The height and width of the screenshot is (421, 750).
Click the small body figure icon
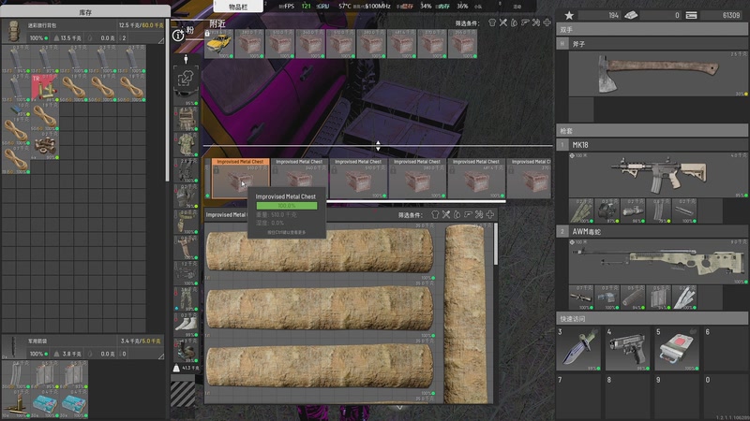point(186,59)
